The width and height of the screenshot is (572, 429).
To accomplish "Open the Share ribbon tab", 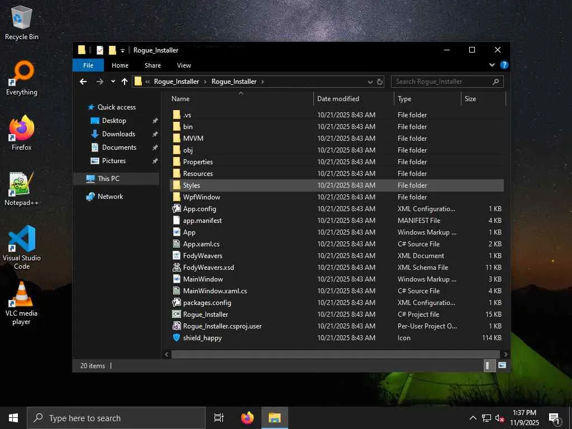I will (152, 65).
